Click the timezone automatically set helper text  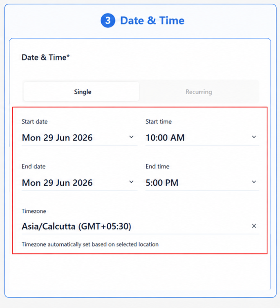point(90,244)
